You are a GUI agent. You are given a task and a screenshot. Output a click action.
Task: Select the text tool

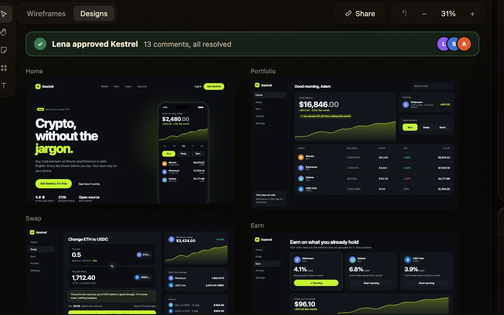tap(4, 85)
